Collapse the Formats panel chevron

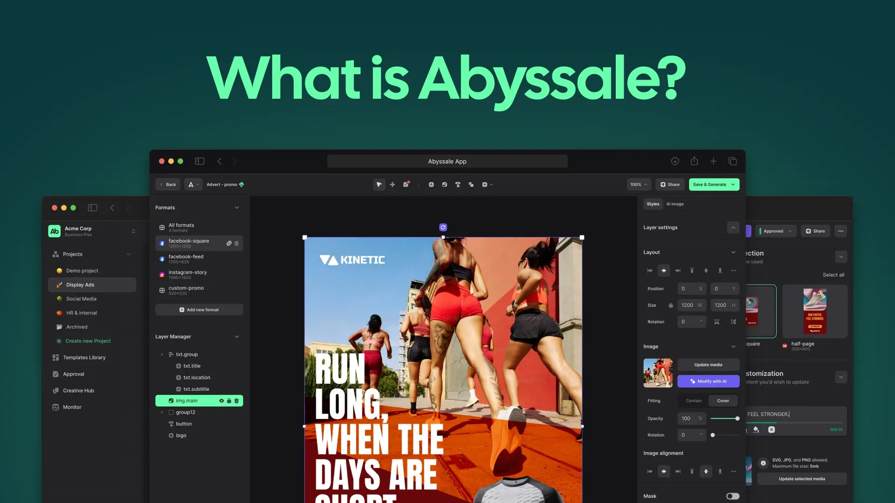click(237, 208)
